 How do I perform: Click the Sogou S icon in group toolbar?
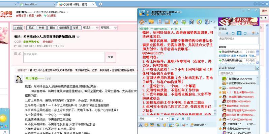(199, 22)
